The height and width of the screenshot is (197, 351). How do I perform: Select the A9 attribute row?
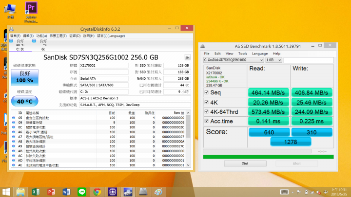(98, 146)
